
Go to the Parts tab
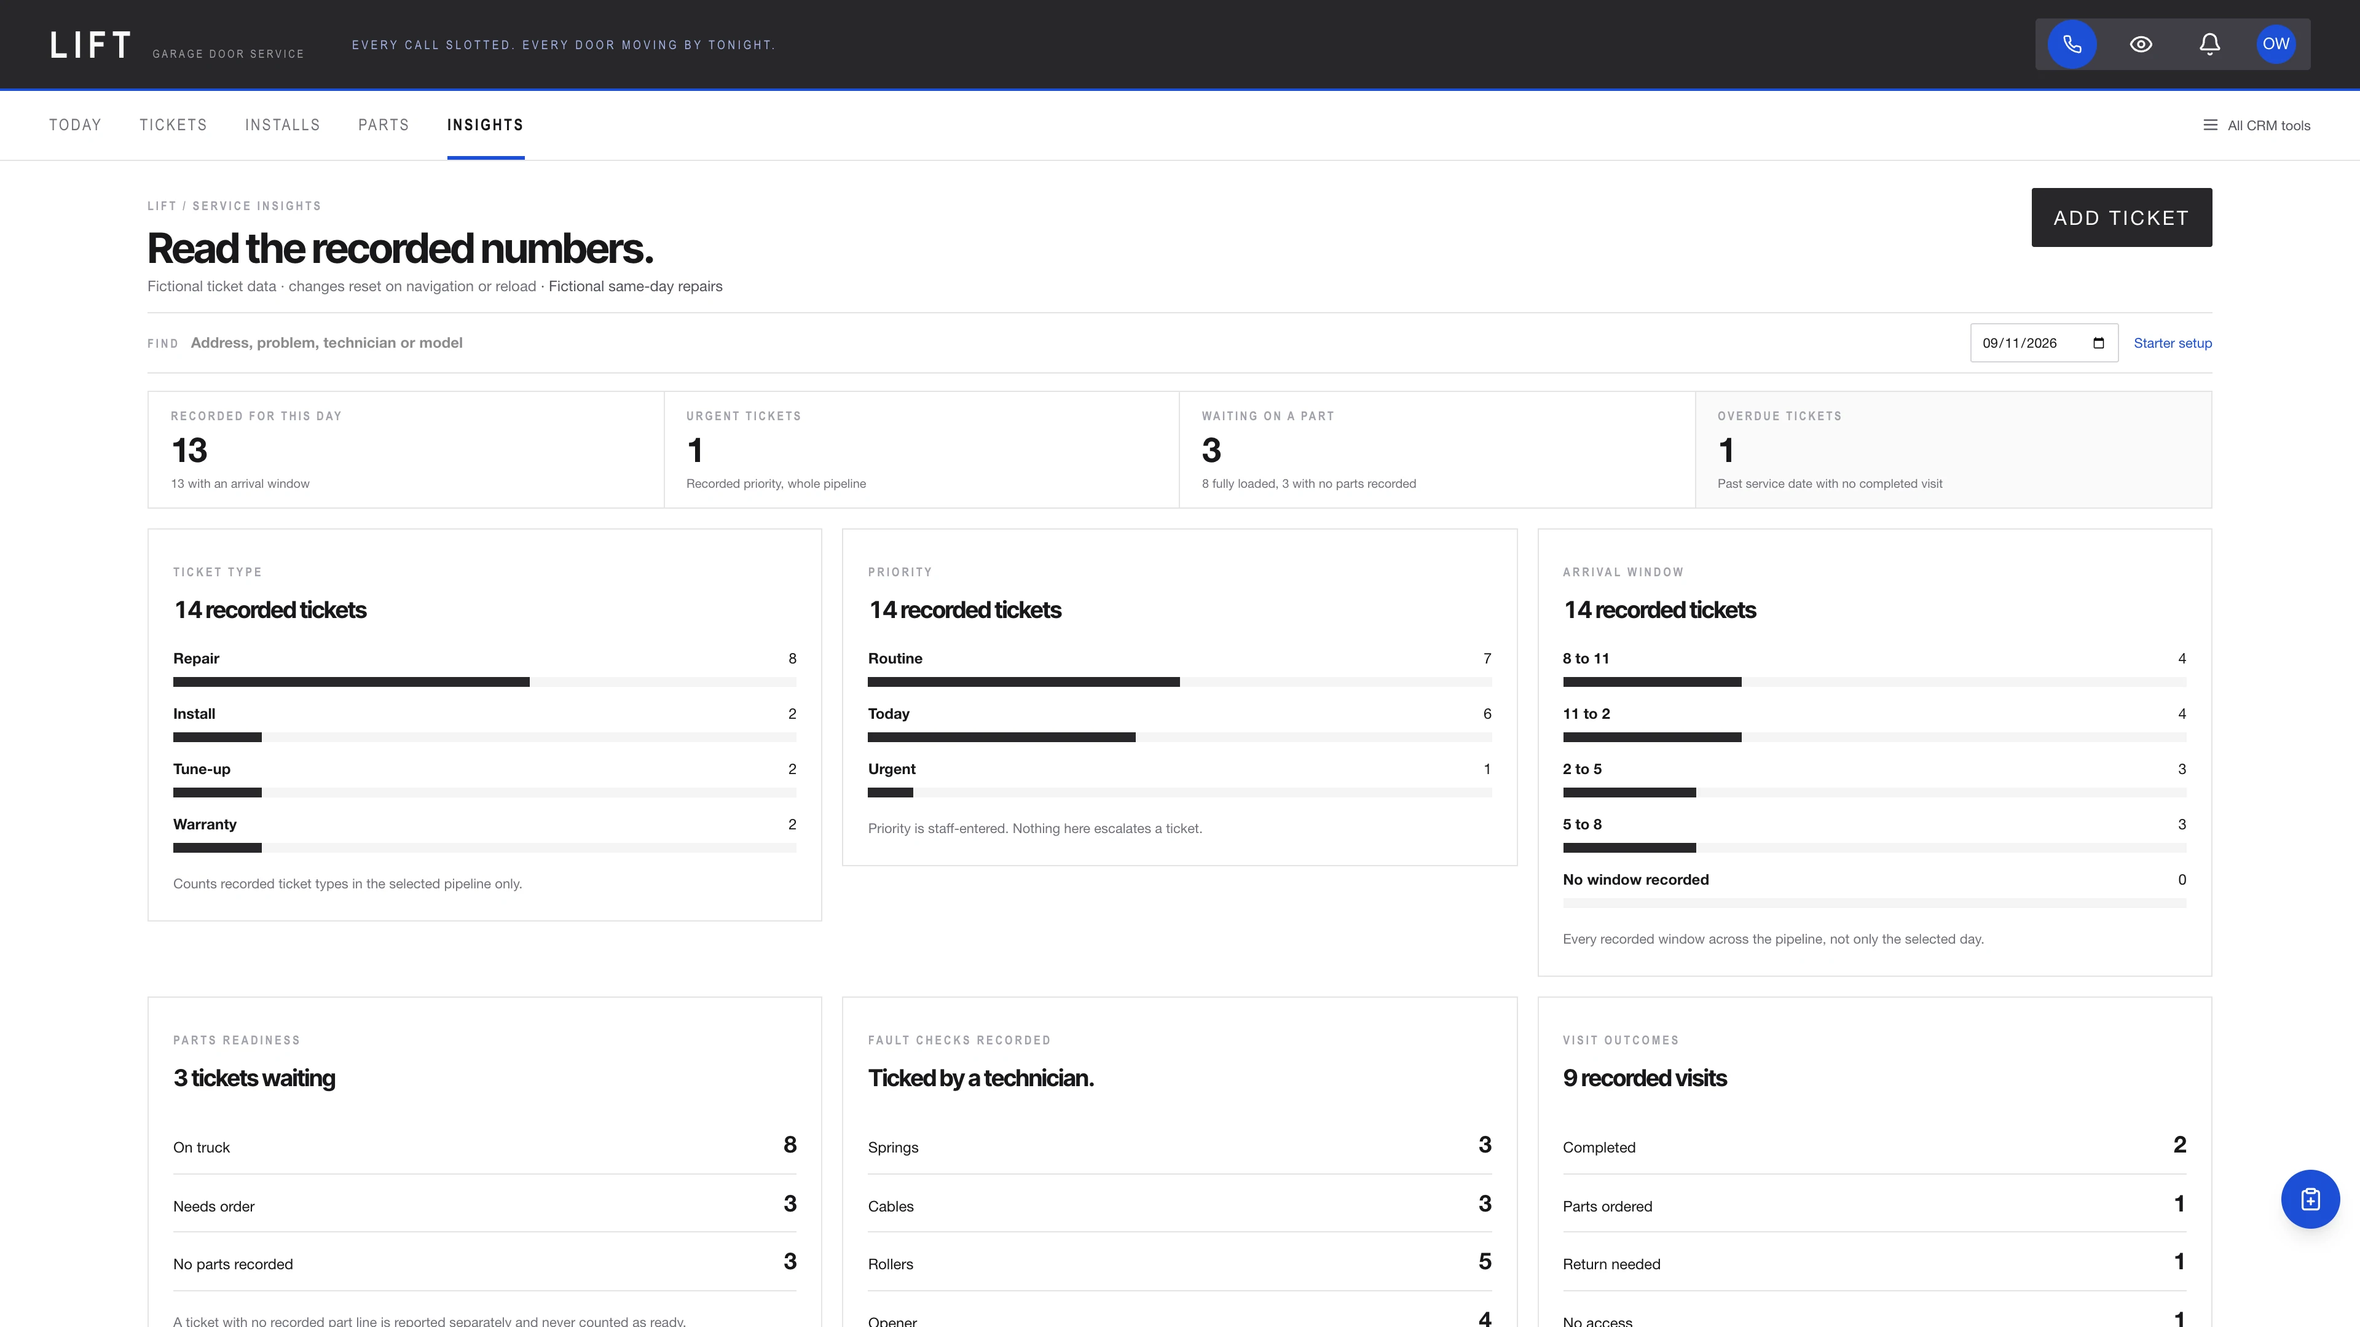coord(383,125)
